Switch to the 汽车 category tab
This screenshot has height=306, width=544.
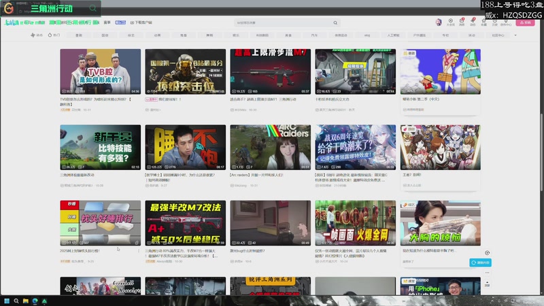[314, 35]
